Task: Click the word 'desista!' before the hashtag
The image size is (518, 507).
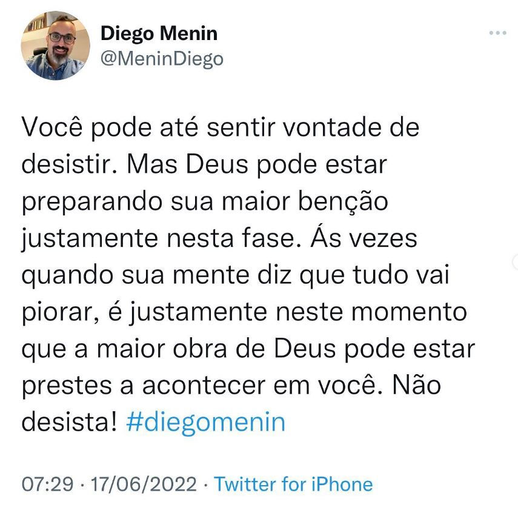Action: pos(70,423)
